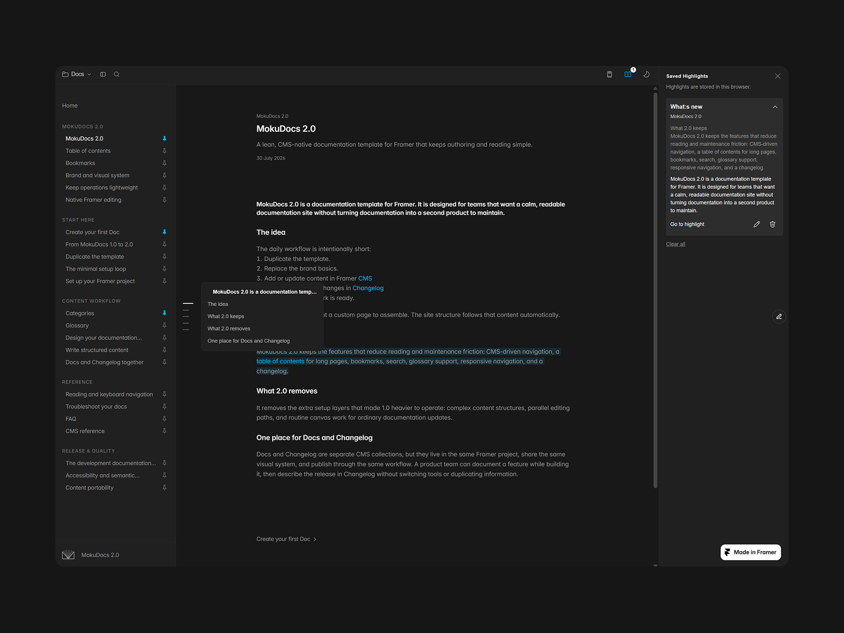Pin Write structured content page

(164, 350)
